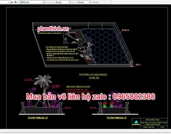171x134 pixels.
Task: Expand the leftmost toolbar combo box arrow
Action: [x=9, y=2]
